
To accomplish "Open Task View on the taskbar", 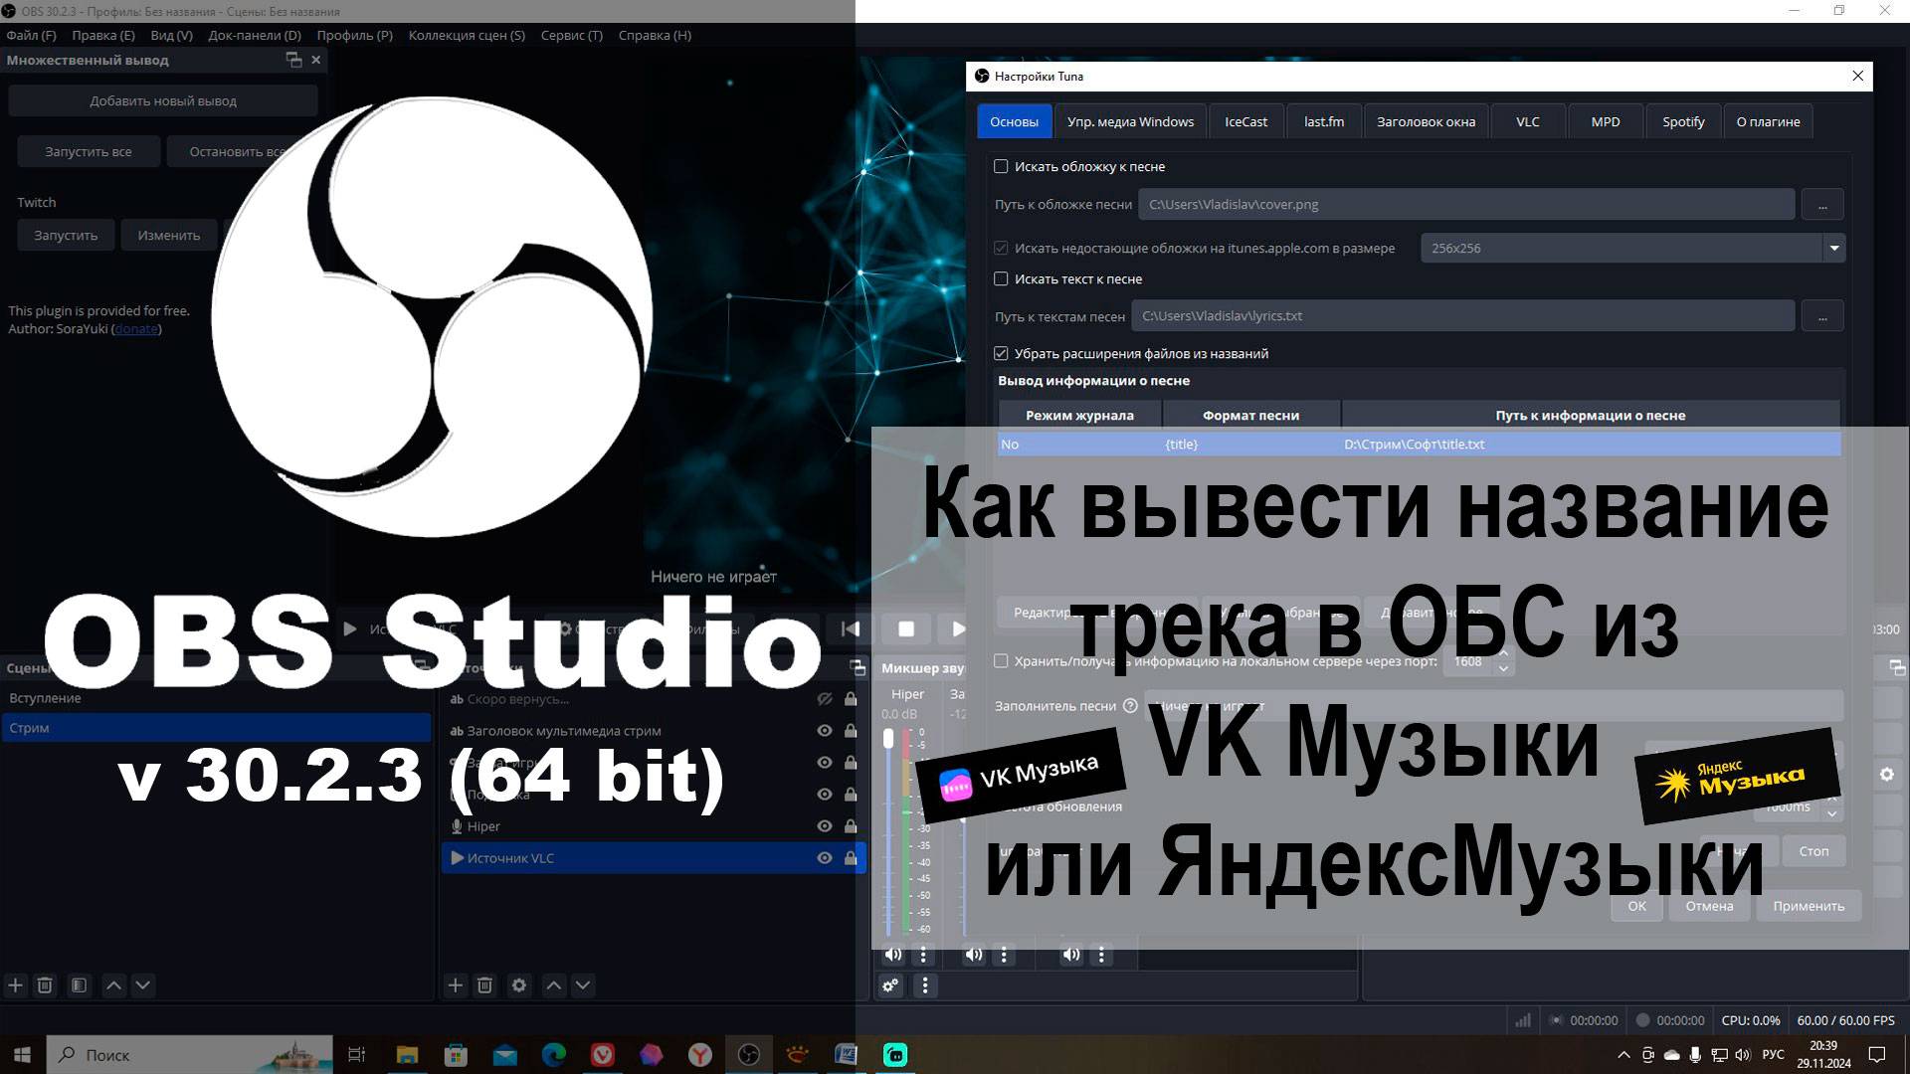I will [x=356, y=1055].
